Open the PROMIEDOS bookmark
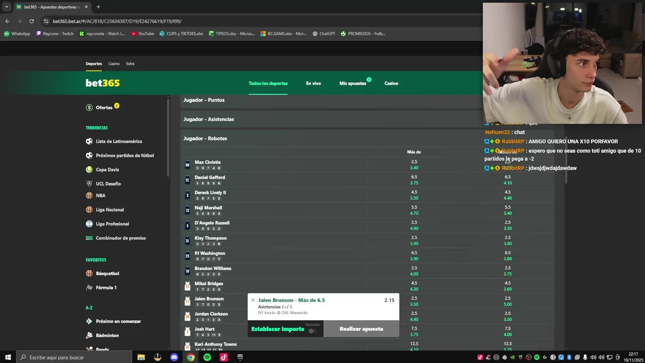Viewport: 645px width, 363px height. [363, 34]
